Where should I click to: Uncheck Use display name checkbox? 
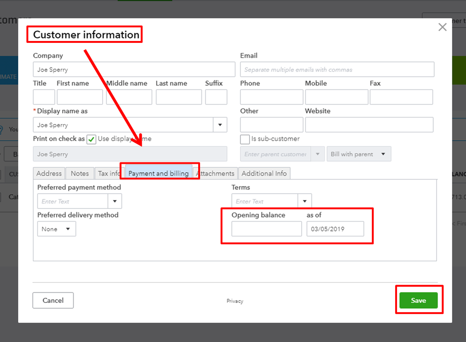click(x=91, y=139)
